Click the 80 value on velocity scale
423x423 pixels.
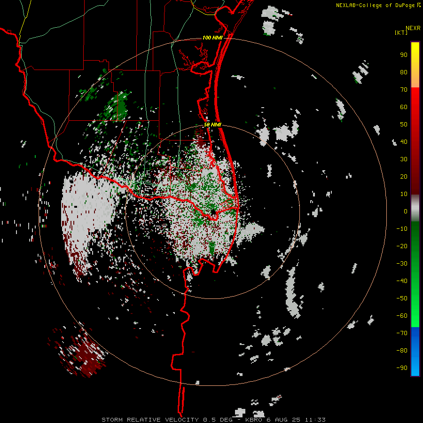click(x=404, y=72)
